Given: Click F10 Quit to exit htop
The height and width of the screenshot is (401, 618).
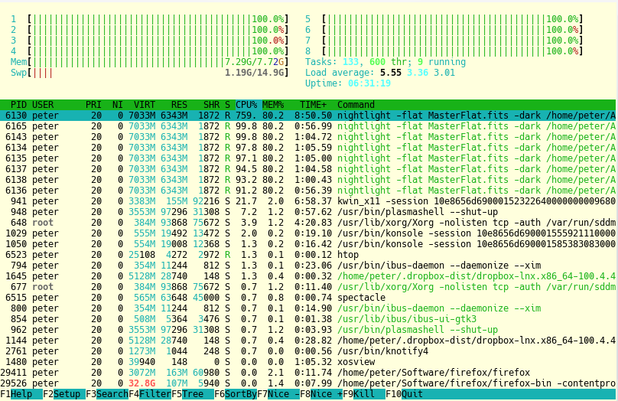Looking at the screenshot, I should [404, 394].
